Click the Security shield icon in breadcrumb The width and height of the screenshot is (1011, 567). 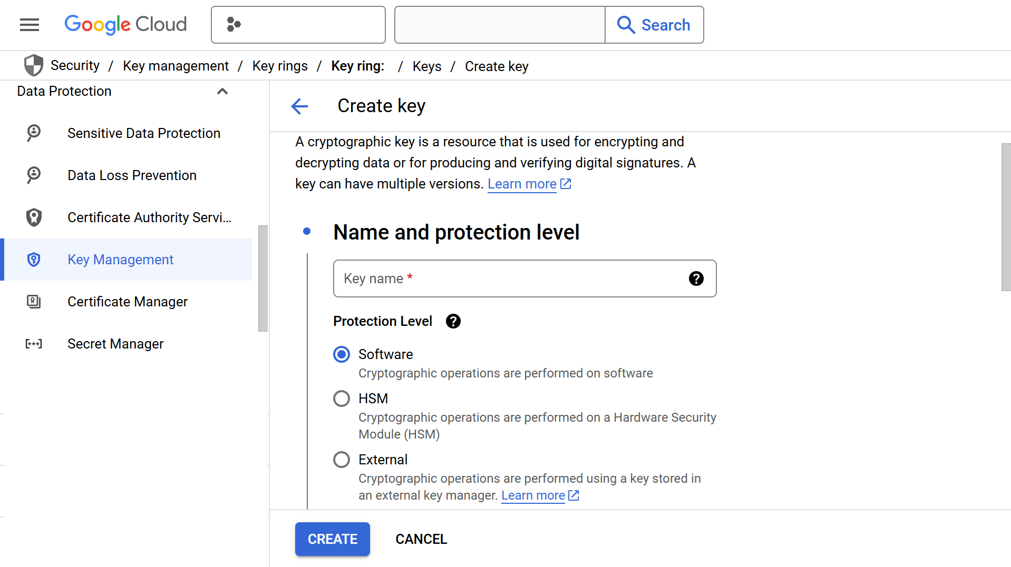(34, 66)
